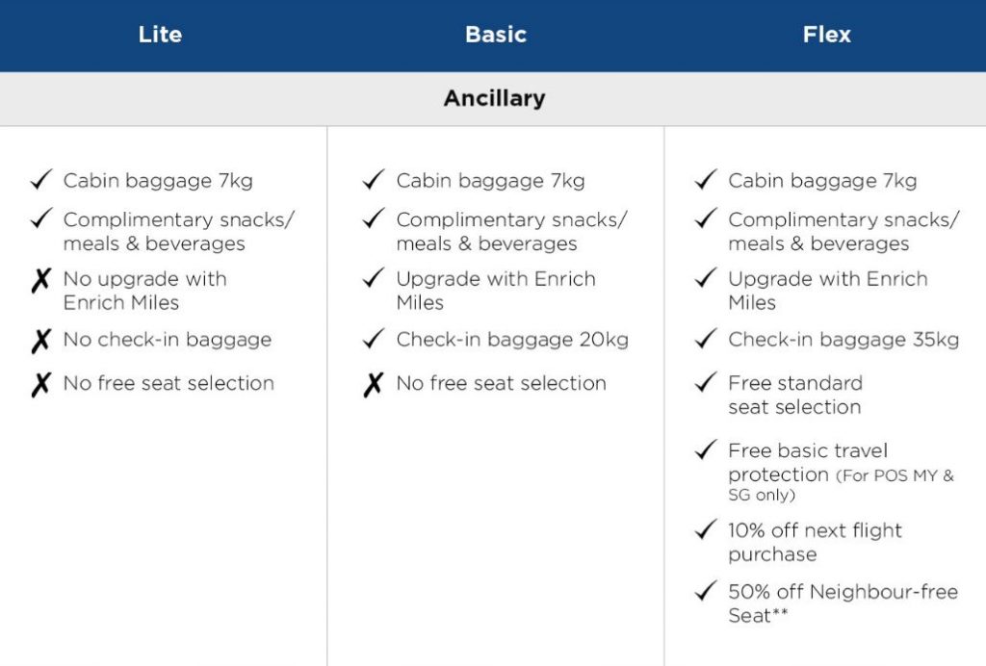
Task: Click checkmark beside Check-in baggage 35kg
Action: [x=706, y=339]
